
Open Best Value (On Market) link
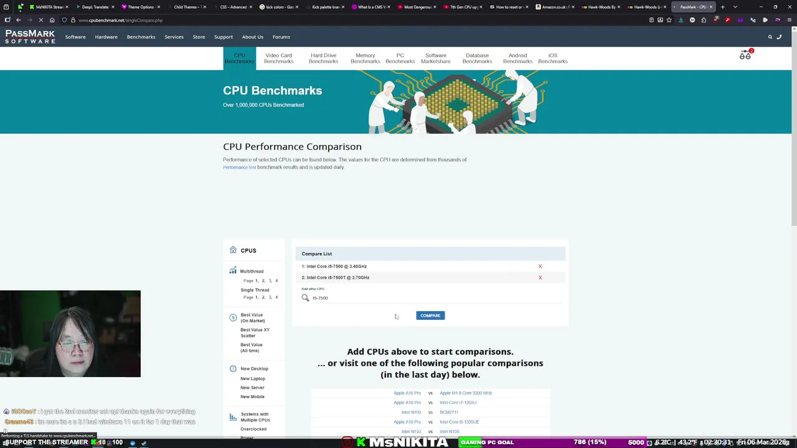point(252,318)
